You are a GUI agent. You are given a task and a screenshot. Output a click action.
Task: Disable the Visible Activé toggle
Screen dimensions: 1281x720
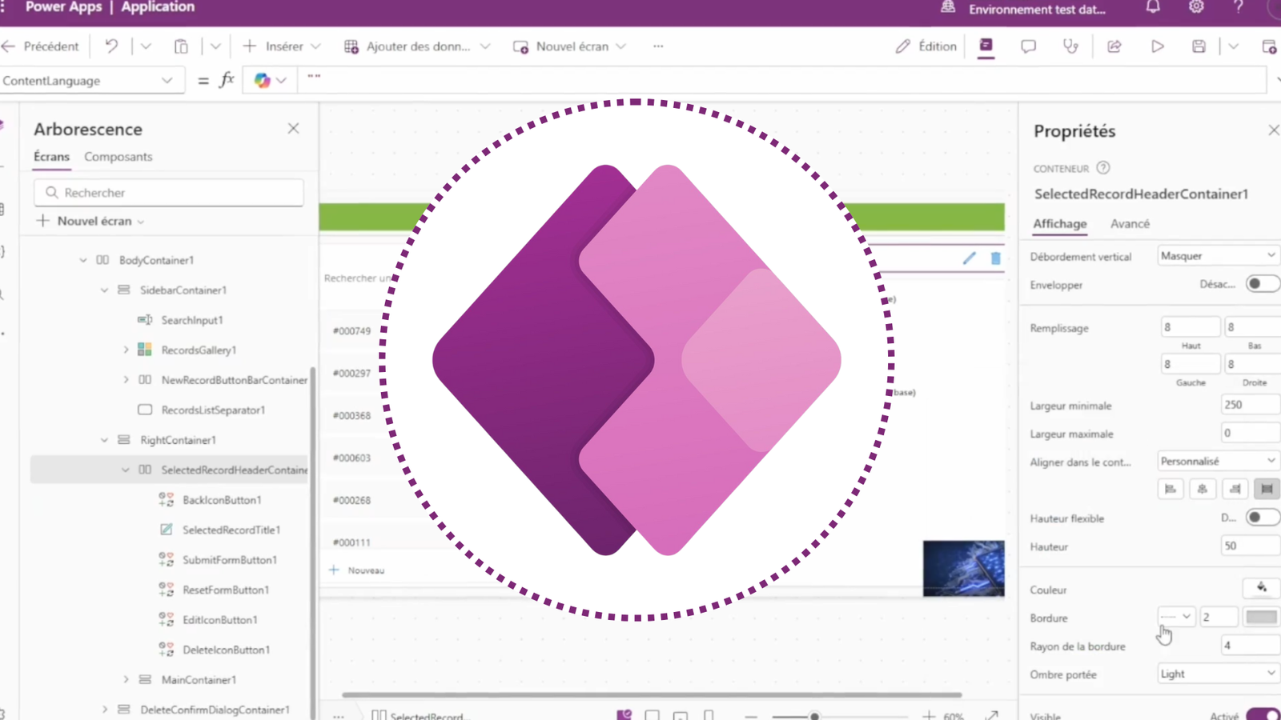click(x=1262, y=714)
